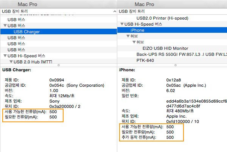Collapse the 허브 node directly under iPhone
Viewport: 227px width, 152px height.
(128, 36)
